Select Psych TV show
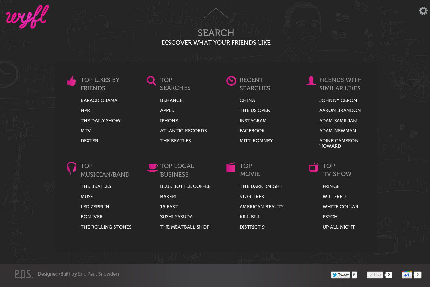 click(x=330, y=217)
